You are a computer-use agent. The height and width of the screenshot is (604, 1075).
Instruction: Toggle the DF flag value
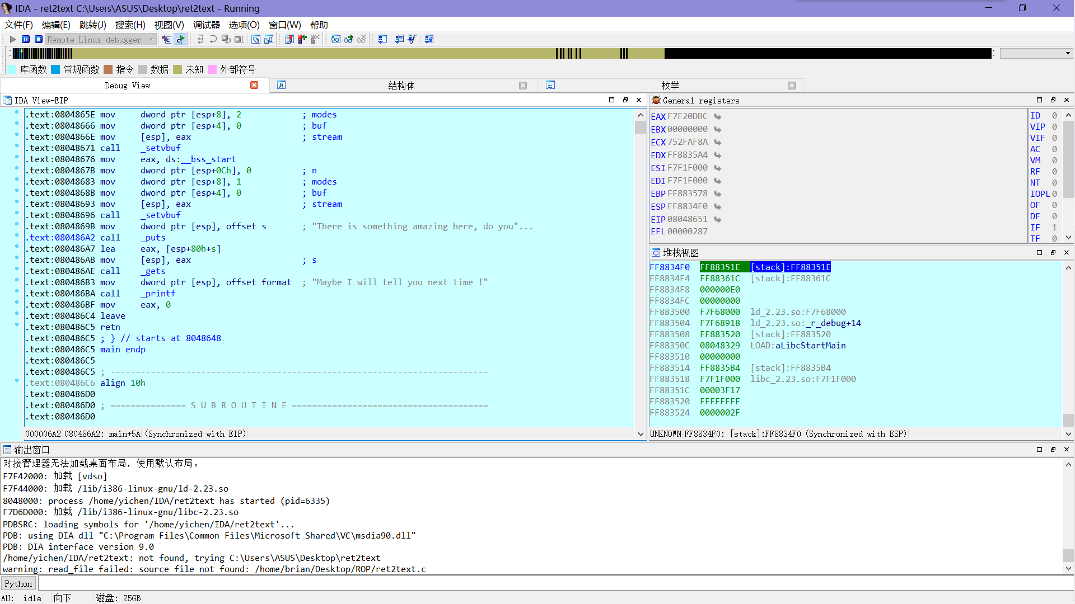[1054, 216]
